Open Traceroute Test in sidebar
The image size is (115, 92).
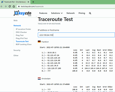point(22,41)
